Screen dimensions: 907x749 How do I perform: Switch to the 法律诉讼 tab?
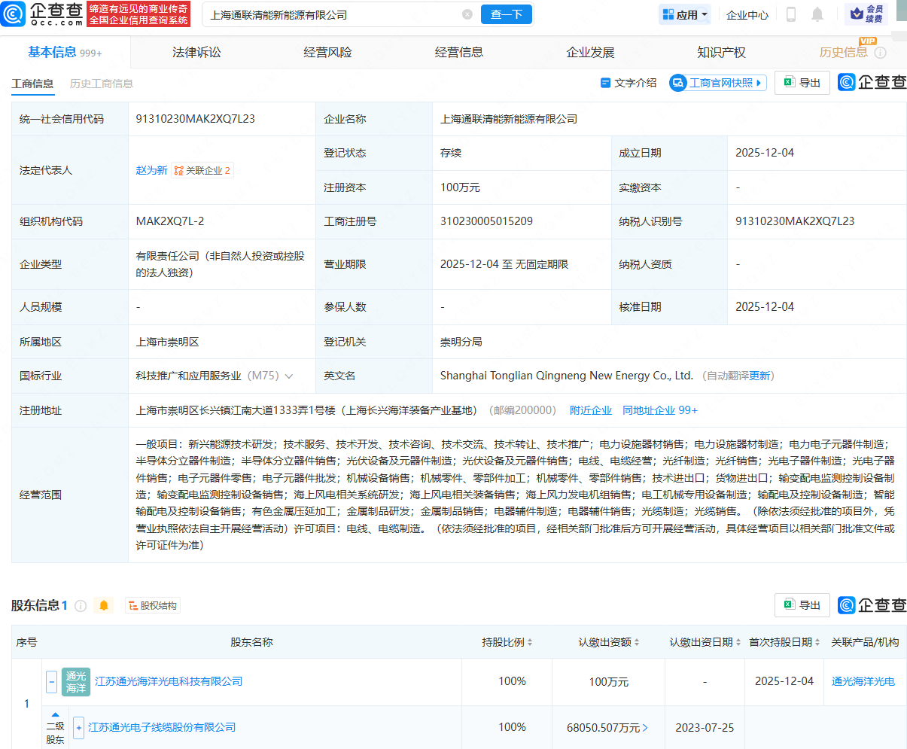coord(196,53)
